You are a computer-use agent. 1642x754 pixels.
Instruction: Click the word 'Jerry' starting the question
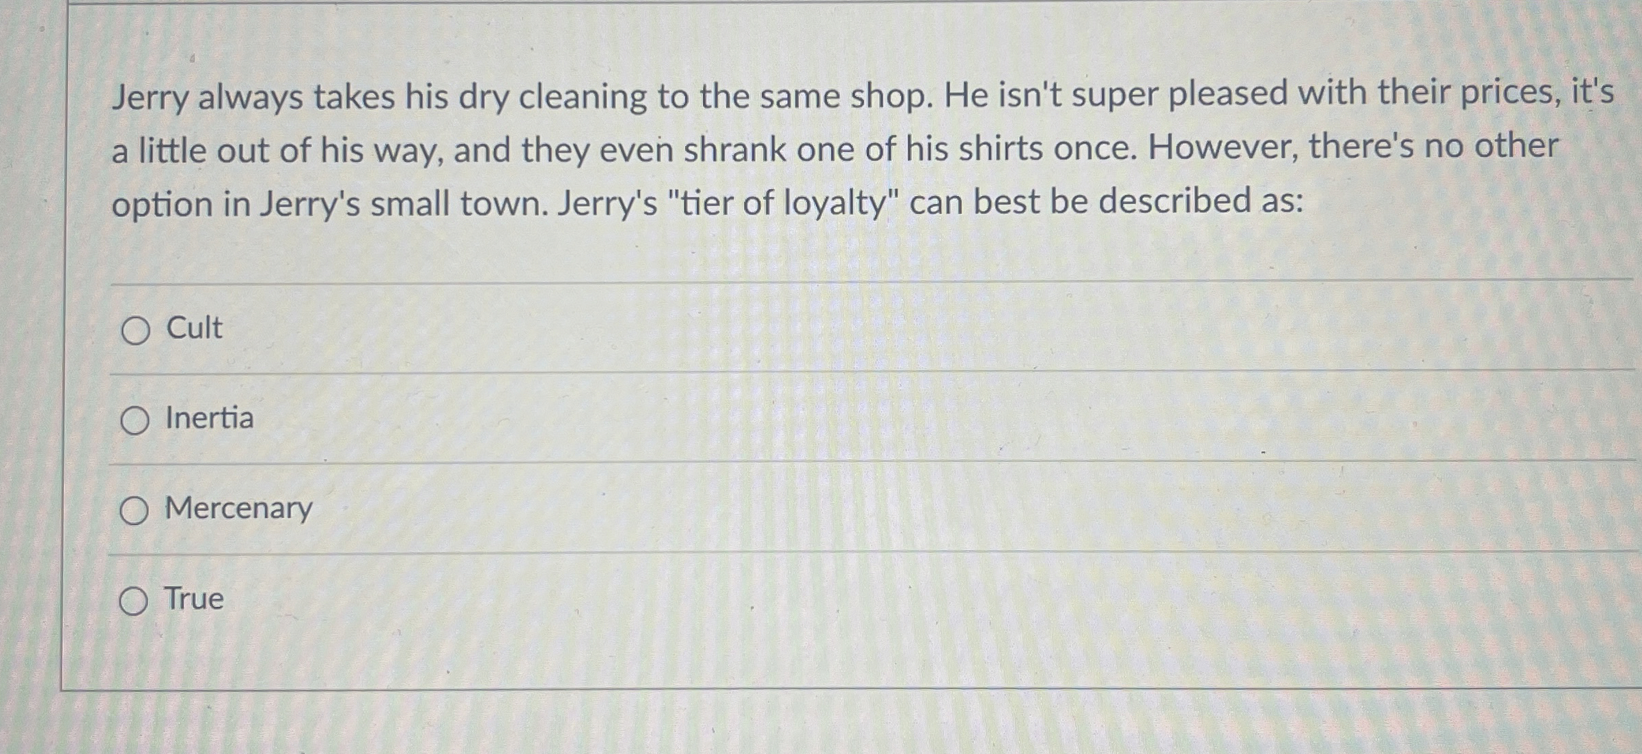150,98
